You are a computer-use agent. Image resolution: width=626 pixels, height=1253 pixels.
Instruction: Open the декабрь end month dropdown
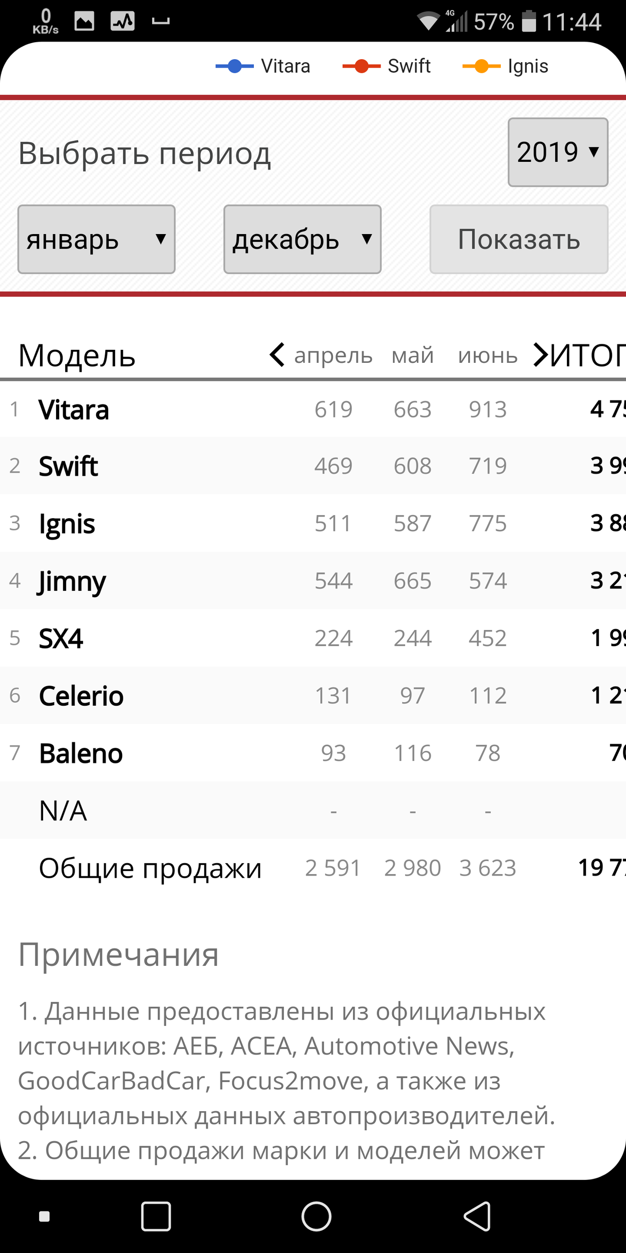[302, 240]
